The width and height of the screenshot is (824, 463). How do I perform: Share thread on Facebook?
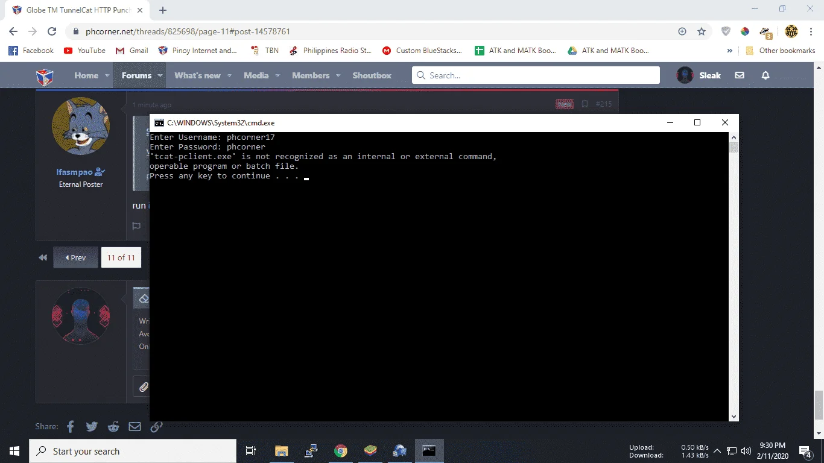coord(71,426)
